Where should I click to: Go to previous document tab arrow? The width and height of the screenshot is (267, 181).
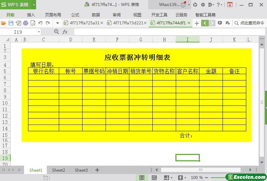click(x=205, y=23)
